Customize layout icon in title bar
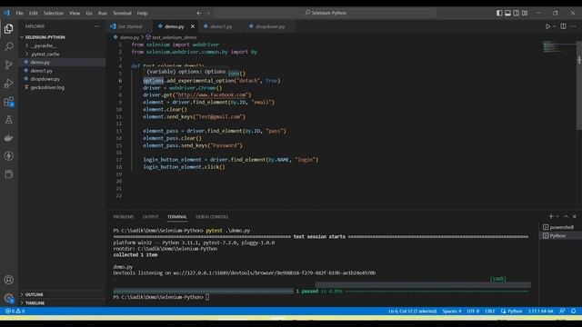The width and height of the screenshot is (582, 327). [525, 13]
